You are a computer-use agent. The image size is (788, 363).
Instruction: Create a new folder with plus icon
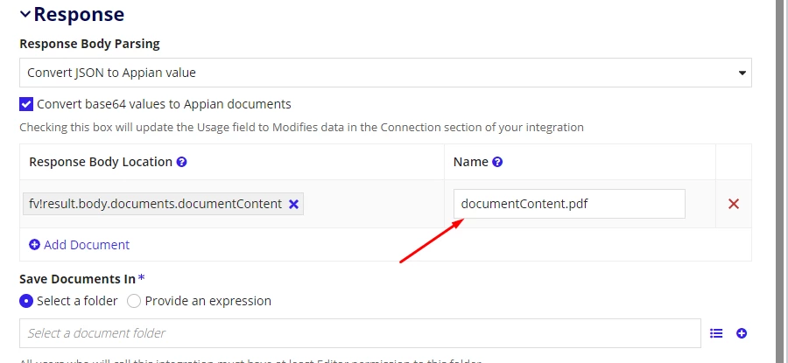pyautogui.click(x=742, y=333)
